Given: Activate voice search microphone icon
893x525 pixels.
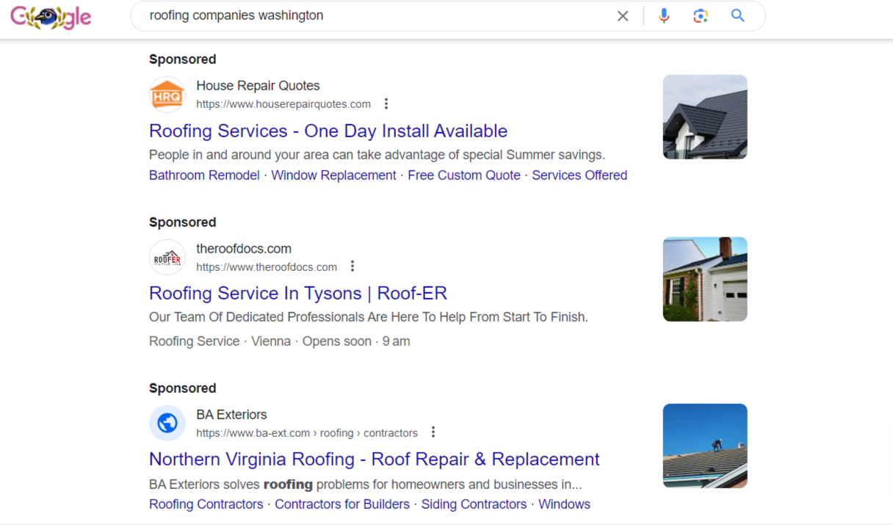Looking at the screenshot, I should coord(664,15).
